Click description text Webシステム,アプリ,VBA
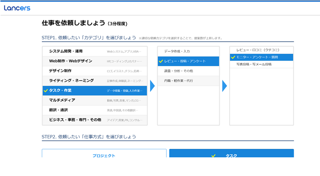This screenshot has height=176, width=320. tap(124, 52)
